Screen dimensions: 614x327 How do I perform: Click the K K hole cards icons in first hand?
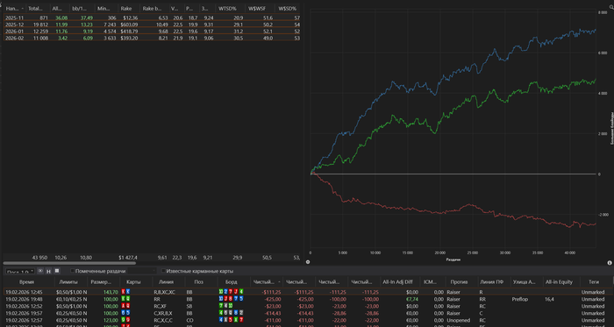tap(126, 292)
